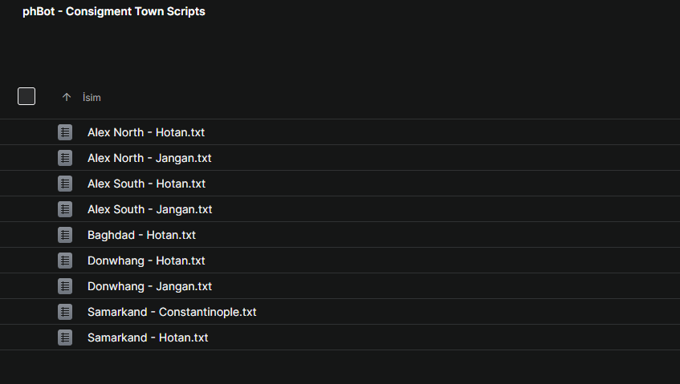Click file icon beside Baghdad - Hotan.txt
The height and width of the screenshot is (384, 680).
click(65, 235)
